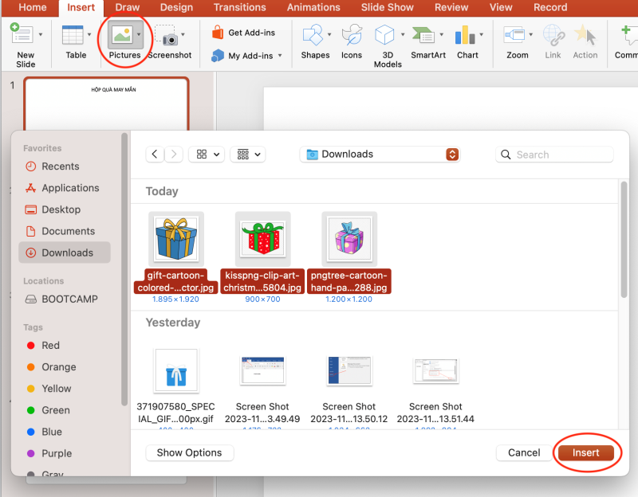638x497 pixels.
Task: Open the Downloads folder location popup
Action: coord(380,154)
